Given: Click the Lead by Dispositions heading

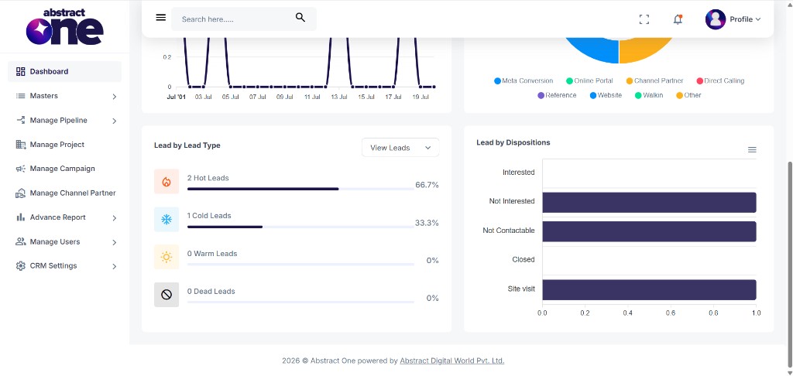Looking at the screenshot, I should (513, 142).
